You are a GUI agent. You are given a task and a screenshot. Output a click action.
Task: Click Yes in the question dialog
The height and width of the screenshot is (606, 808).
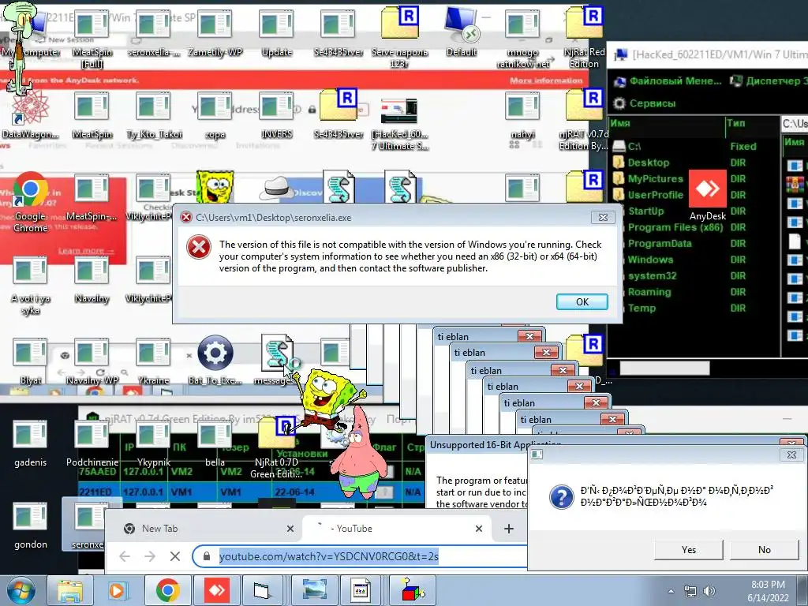(x=688, y=550)
